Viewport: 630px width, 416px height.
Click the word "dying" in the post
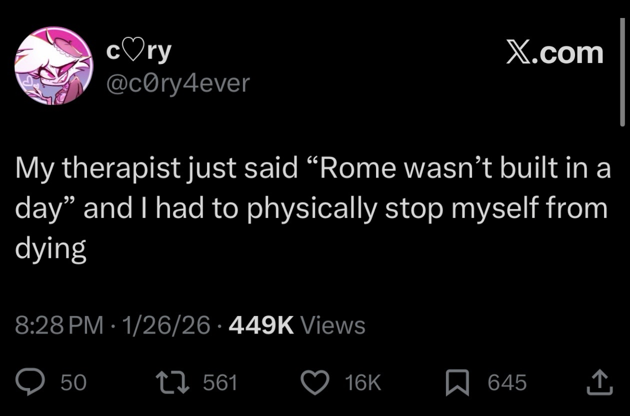point(50,248)
